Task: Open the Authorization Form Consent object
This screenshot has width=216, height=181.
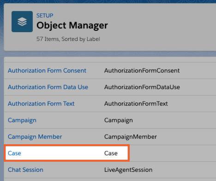Action: point(47,71)
